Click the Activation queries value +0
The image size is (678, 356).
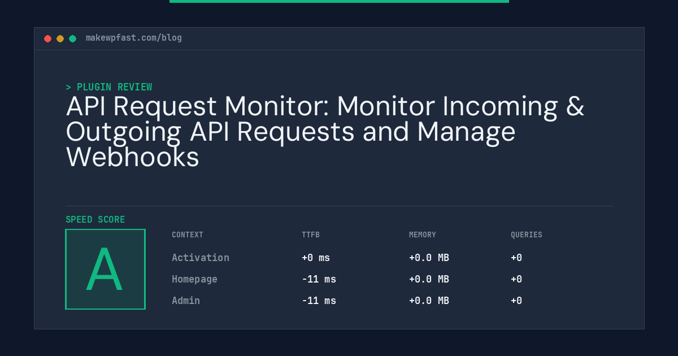pos(516,258)
